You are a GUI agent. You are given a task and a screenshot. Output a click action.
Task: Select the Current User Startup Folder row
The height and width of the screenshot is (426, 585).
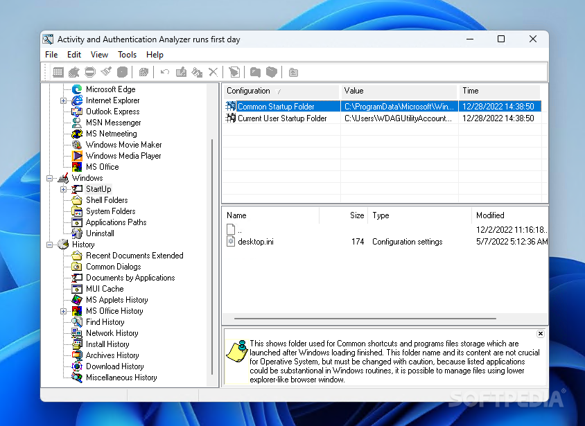click(x=383, y=118)
